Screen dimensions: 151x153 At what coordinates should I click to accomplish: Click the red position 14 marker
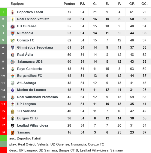coord(3,104)
